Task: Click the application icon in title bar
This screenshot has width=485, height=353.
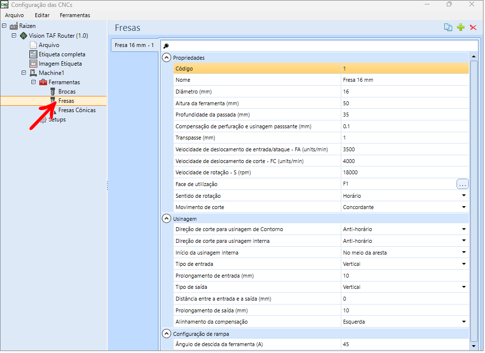Action: [x=4, y=4]
